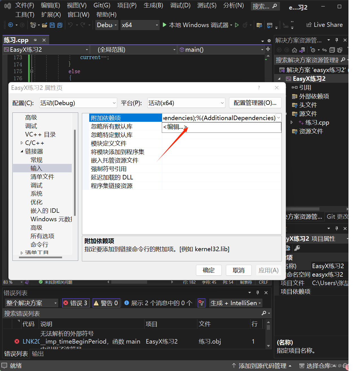Select 输入 under 链接器 in property tree
The height and width of the screenshot is (371, 364).
click(x=36, y=168)
